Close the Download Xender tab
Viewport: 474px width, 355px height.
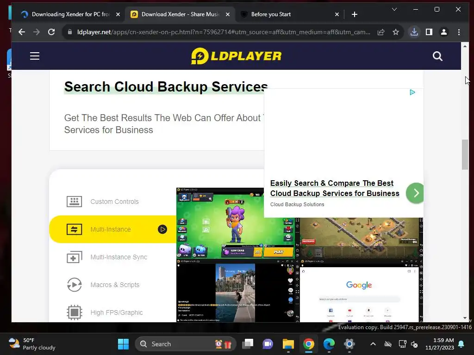(x=228, y=14)
